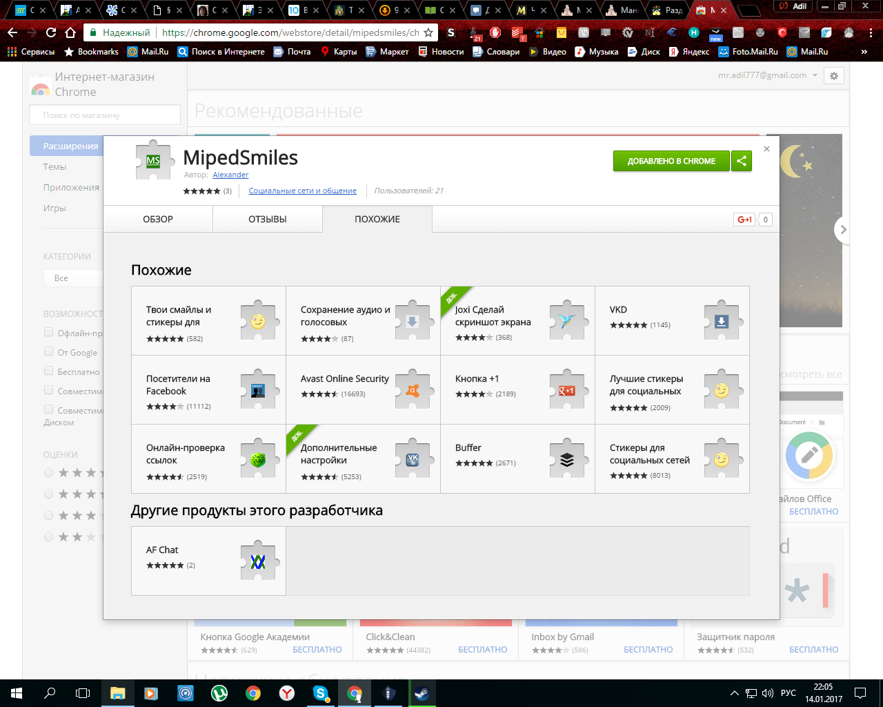Select Приложения in the store sidebar
Viewport: 883px width, 707px height.
tap(71, 187)
